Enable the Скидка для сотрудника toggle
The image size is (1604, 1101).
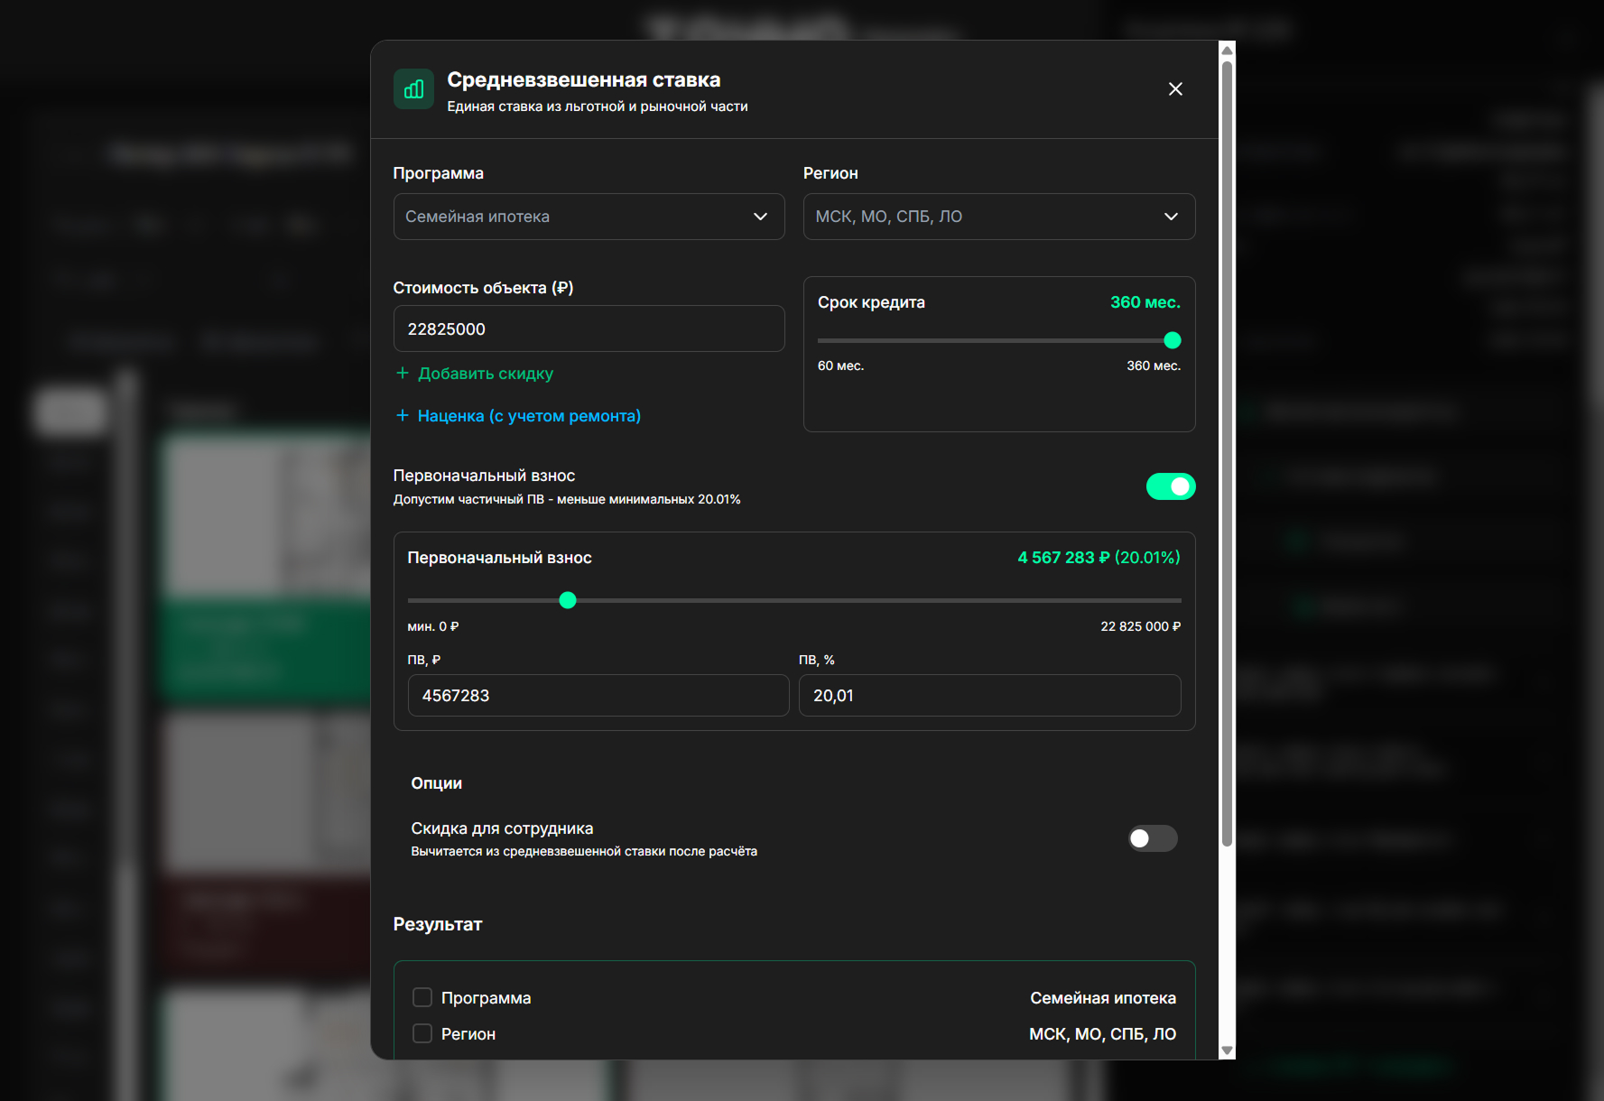point(1153,838)
